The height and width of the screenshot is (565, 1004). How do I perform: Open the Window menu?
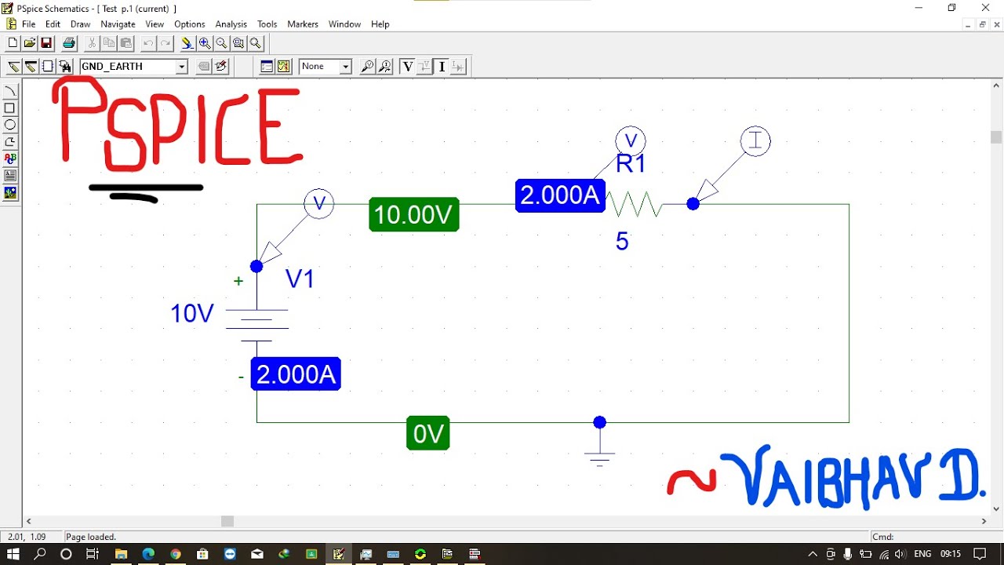(344, 24)
